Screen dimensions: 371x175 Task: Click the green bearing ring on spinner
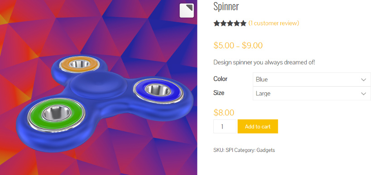pyautogui.click(x=56, y=114)
